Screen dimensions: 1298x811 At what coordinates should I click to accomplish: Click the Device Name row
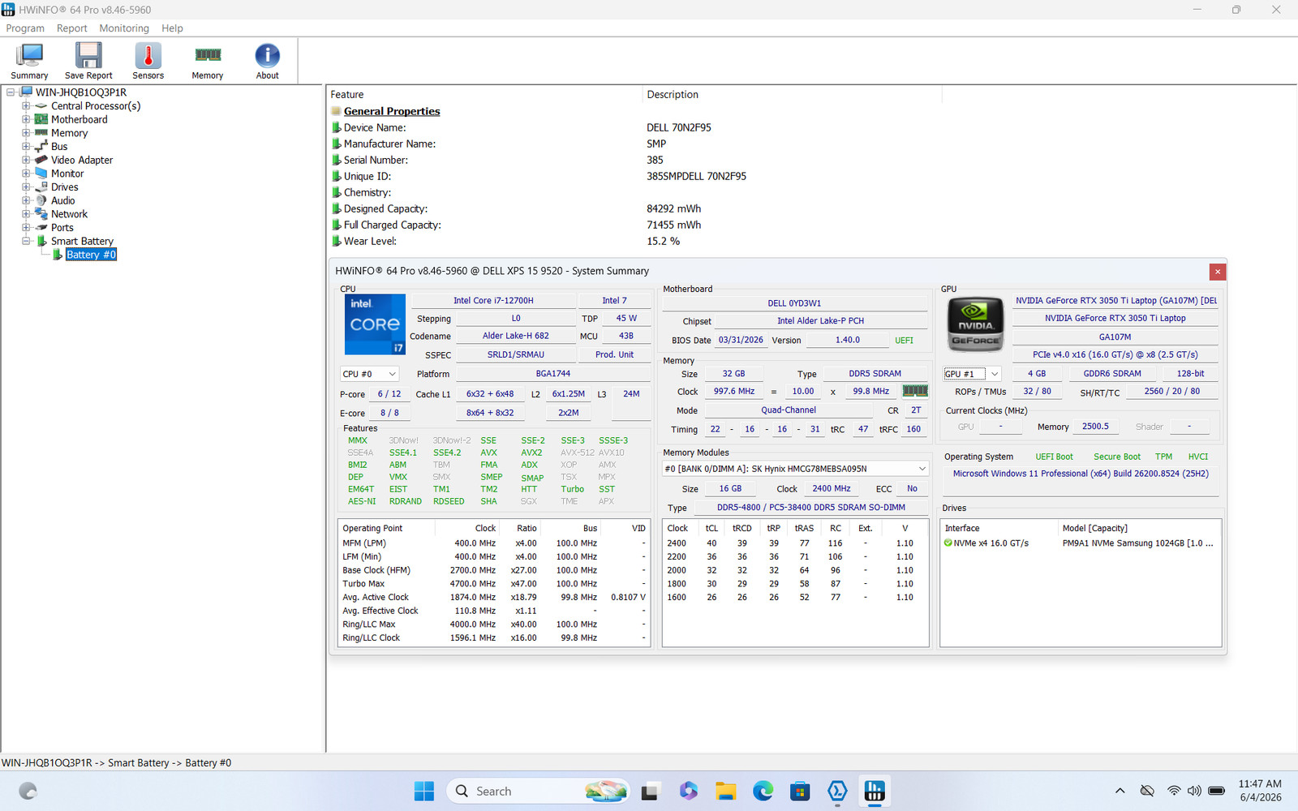click(x=633, y=127)
